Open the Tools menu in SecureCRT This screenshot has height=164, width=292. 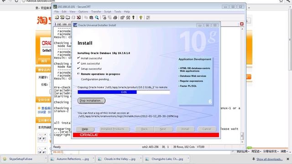(x=118, y=11)
